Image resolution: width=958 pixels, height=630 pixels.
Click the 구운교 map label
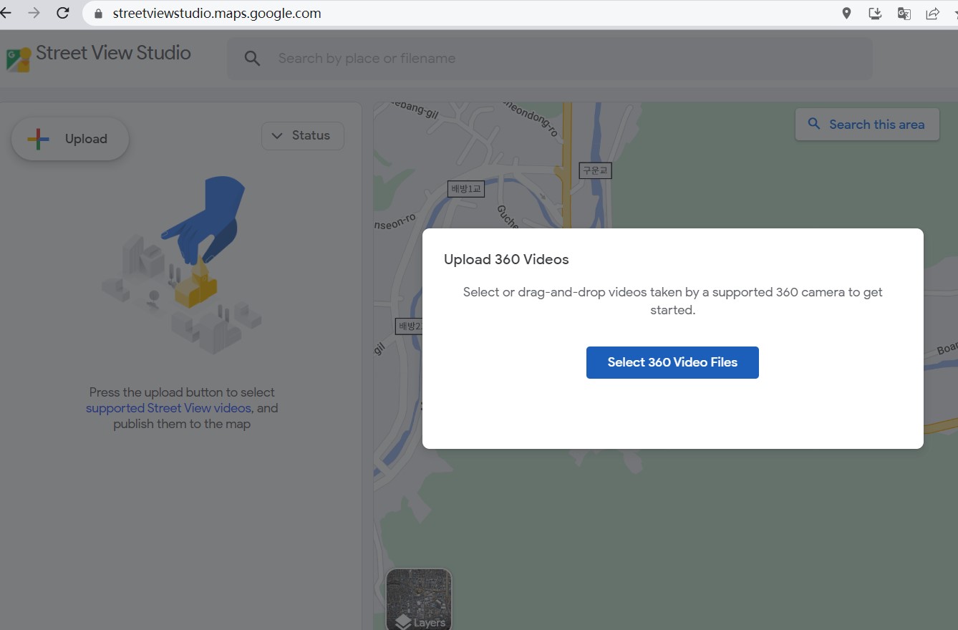[595, 170]
